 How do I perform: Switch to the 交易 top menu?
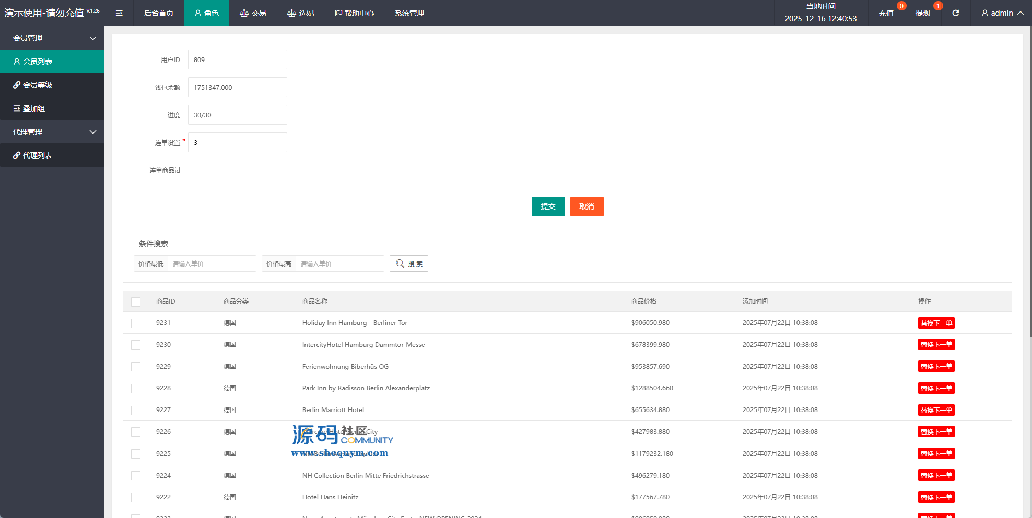(253, 13)
